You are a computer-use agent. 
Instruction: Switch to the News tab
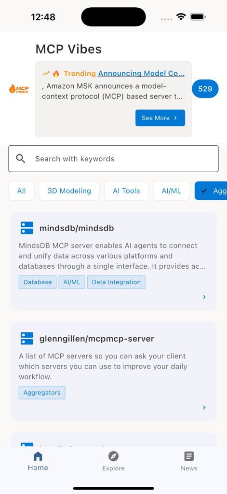coord(189,461)
